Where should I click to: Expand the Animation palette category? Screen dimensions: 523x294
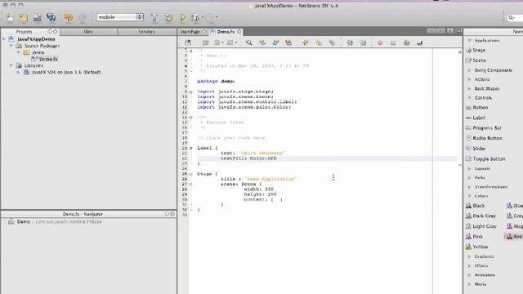click(x=470, y=275)
